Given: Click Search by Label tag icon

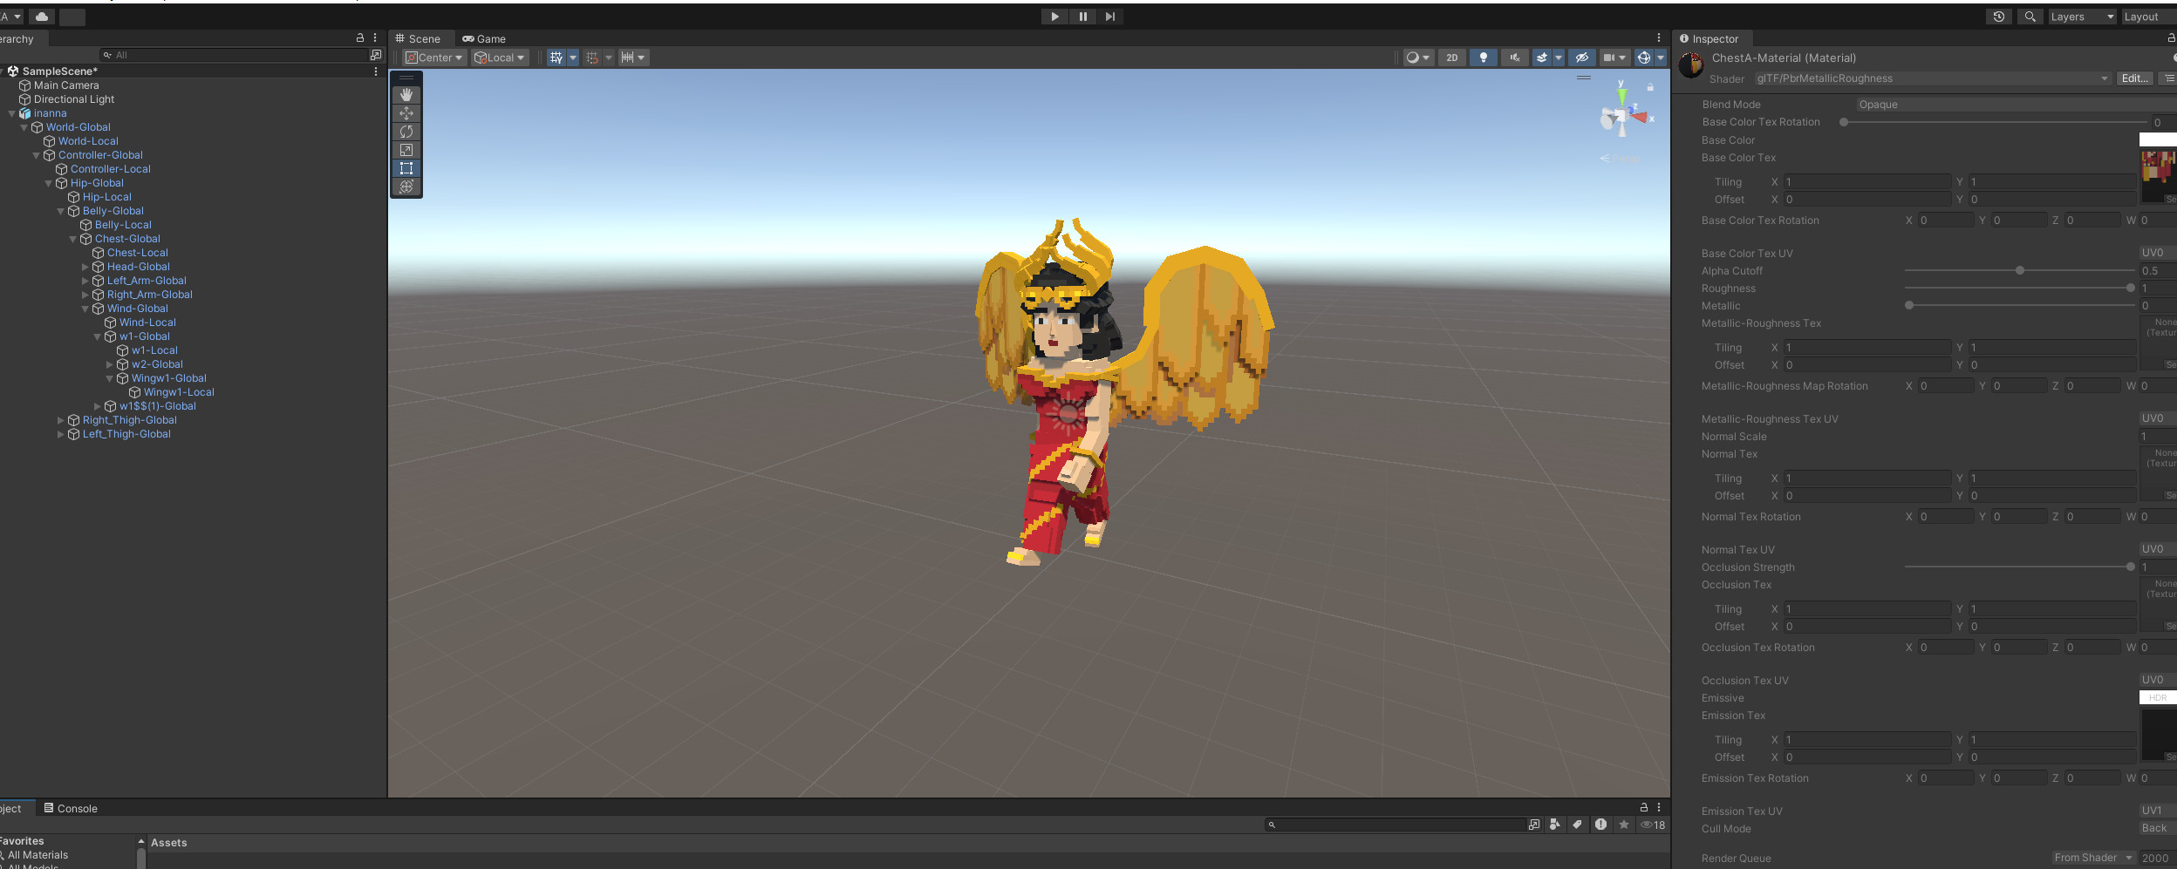Looking at the screenshot, I should click(x=1577, y=825).
